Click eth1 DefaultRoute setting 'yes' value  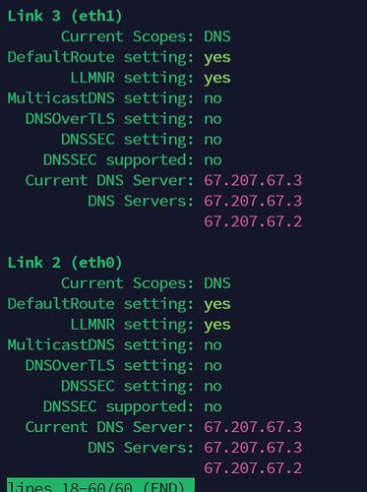pos(217,58)
